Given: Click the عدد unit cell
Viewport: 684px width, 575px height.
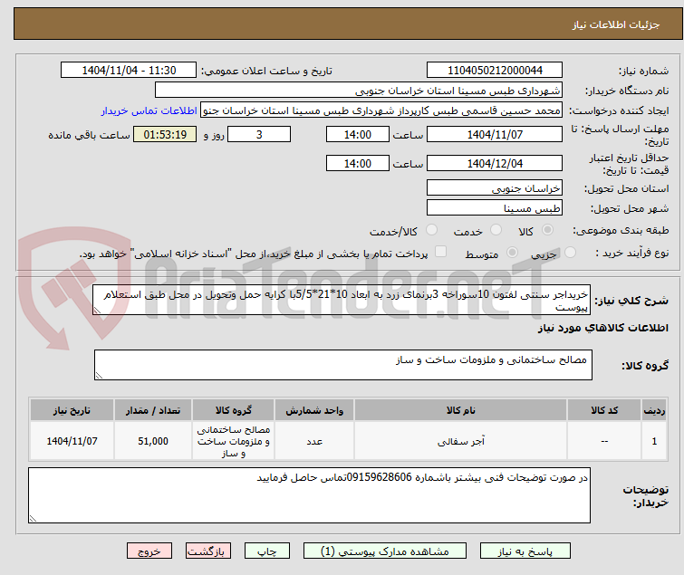Looking at the screenshot, I should pos(314,441).
